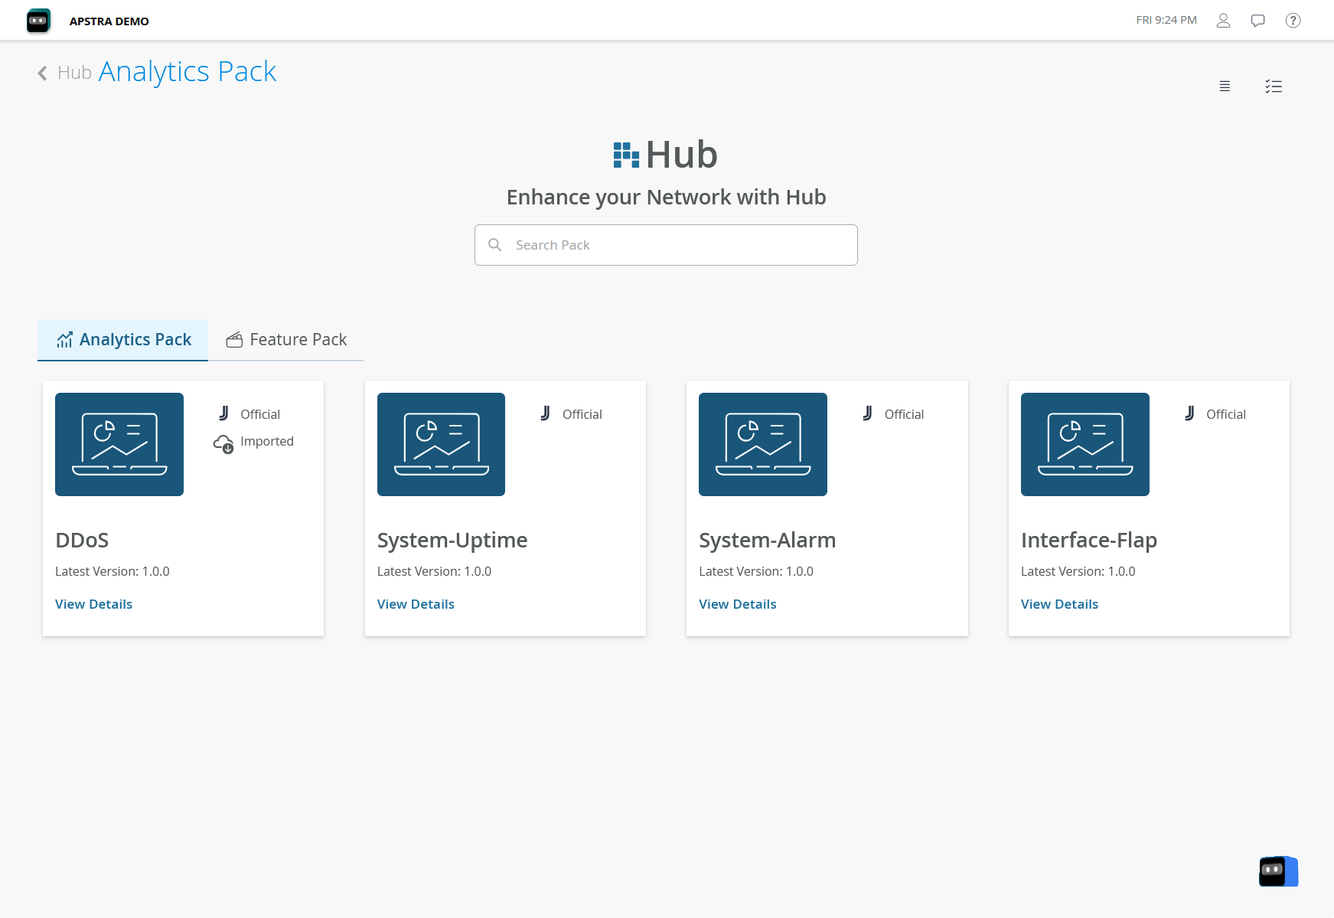The width and height of the screenshot is (1334, 918).
Task: Click the Interface-Flap pack thumbnail image
Action: (1084, 444)
